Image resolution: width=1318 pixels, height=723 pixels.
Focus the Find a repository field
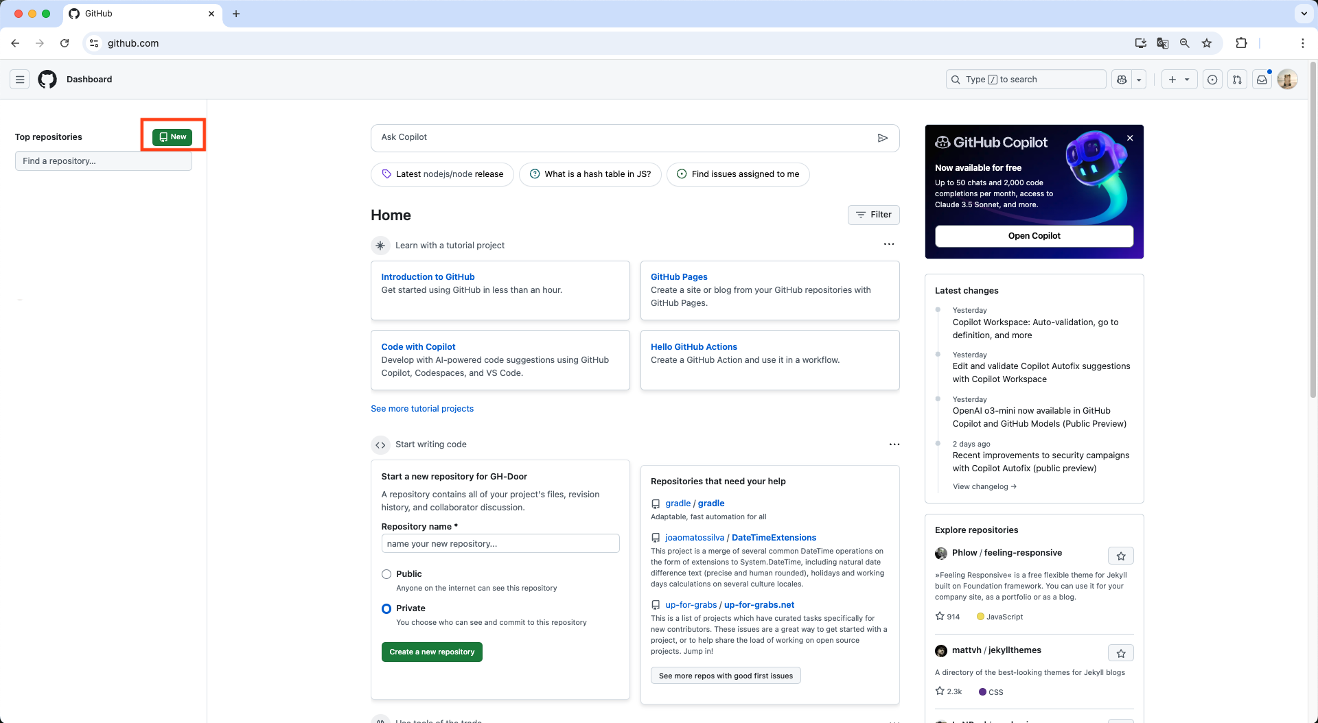tap(103, 161)
